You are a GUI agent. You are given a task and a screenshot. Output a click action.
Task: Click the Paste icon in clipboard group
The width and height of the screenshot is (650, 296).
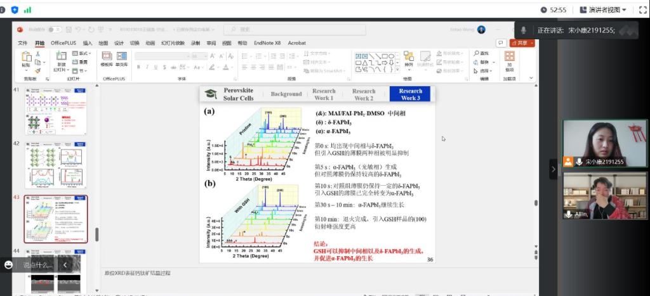pos(26,58)
